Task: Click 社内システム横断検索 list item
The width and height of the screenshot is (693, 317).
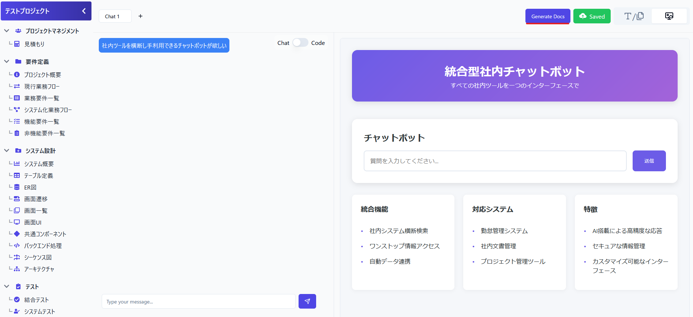Action: pos(399,231)
